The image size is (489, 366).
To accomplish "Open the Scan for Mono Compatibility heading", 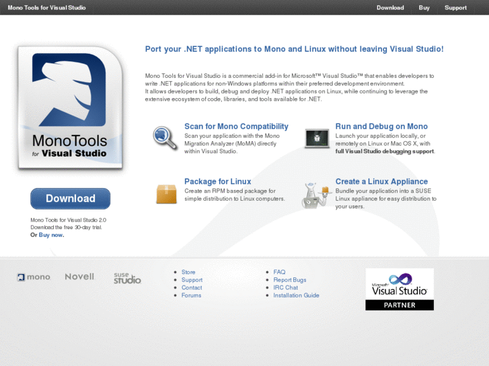I will [236, 126].
